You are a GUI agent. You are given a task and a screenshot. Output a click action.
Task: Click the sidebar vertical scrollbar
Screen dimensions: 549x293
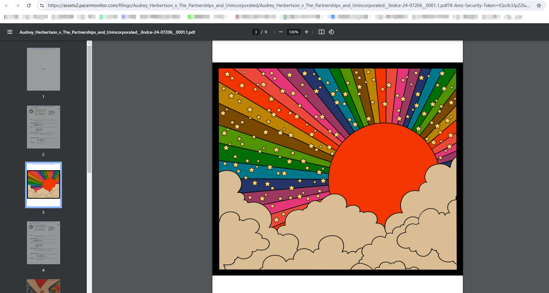pos(89,107)
